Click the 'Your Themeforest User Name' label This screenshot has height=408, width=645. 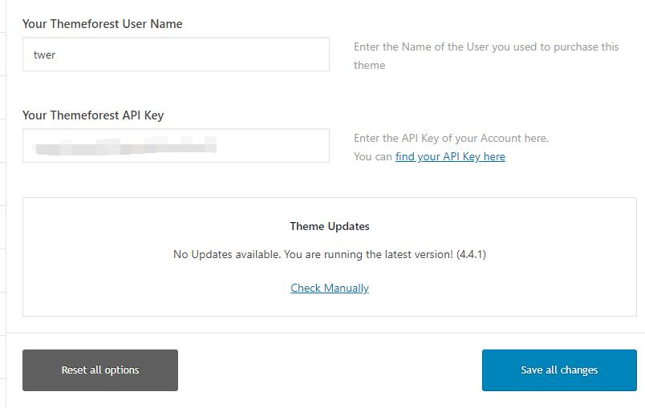(102, 24)
